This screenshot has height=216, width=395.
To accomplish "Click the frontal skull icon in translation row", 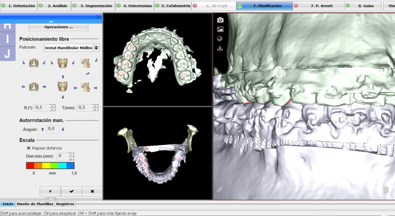I will [62, 86].
